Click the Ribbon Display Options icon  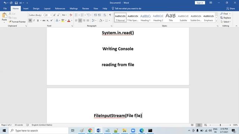pos(211,3)
